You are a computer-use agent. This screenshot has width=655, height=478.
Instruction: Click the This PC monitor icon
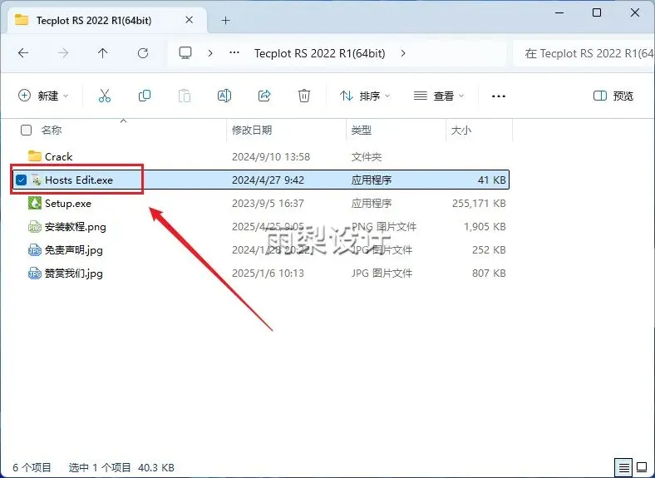(185, 53)
